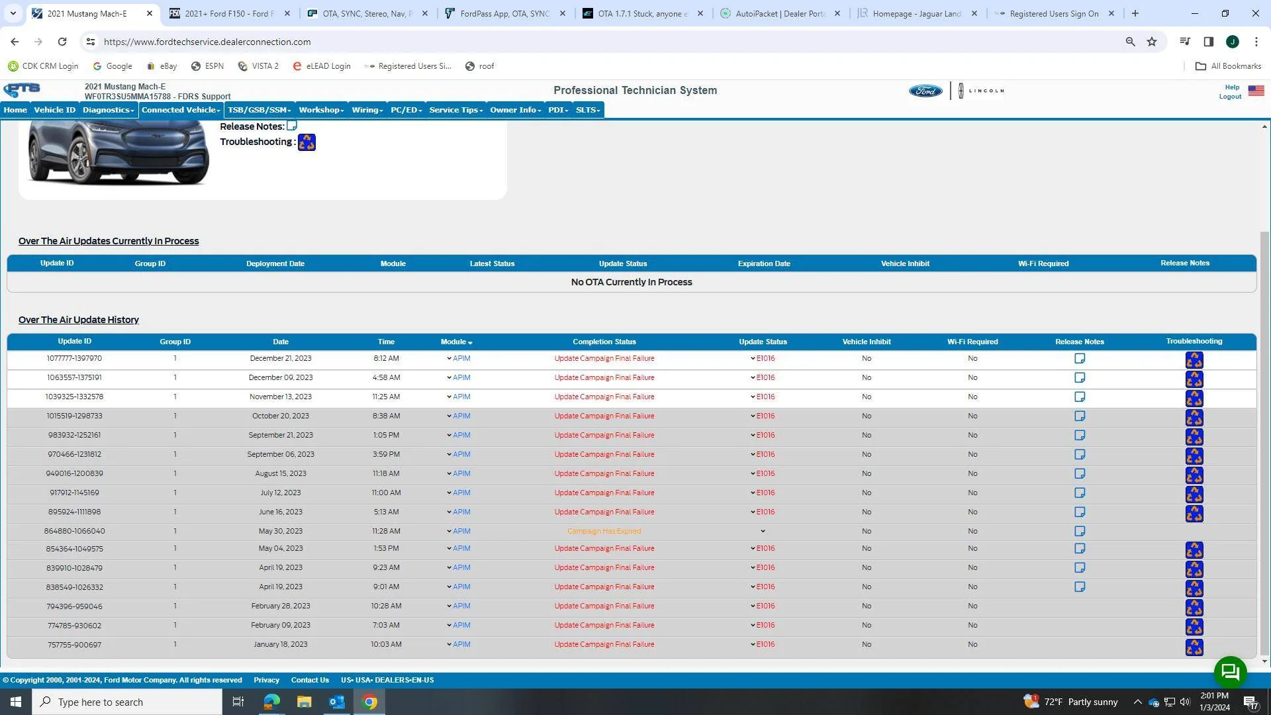Open the VISTA 2 bookmark
1271x715 pixels.
pos(258,66)
